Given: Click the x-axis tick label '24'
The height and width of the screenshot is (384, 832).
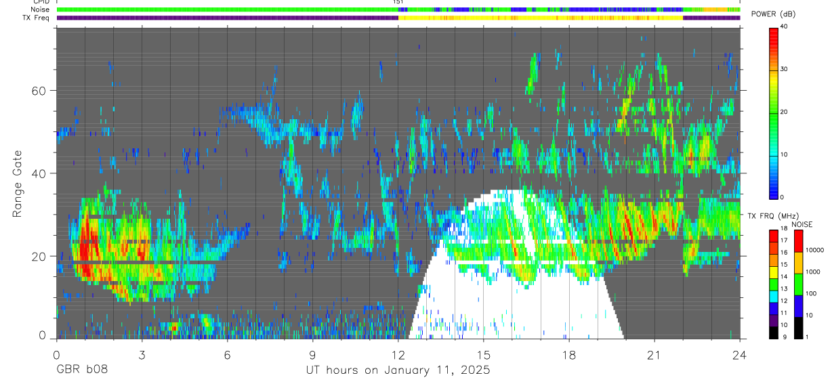Looking at the screenshot, I should 740,355.
